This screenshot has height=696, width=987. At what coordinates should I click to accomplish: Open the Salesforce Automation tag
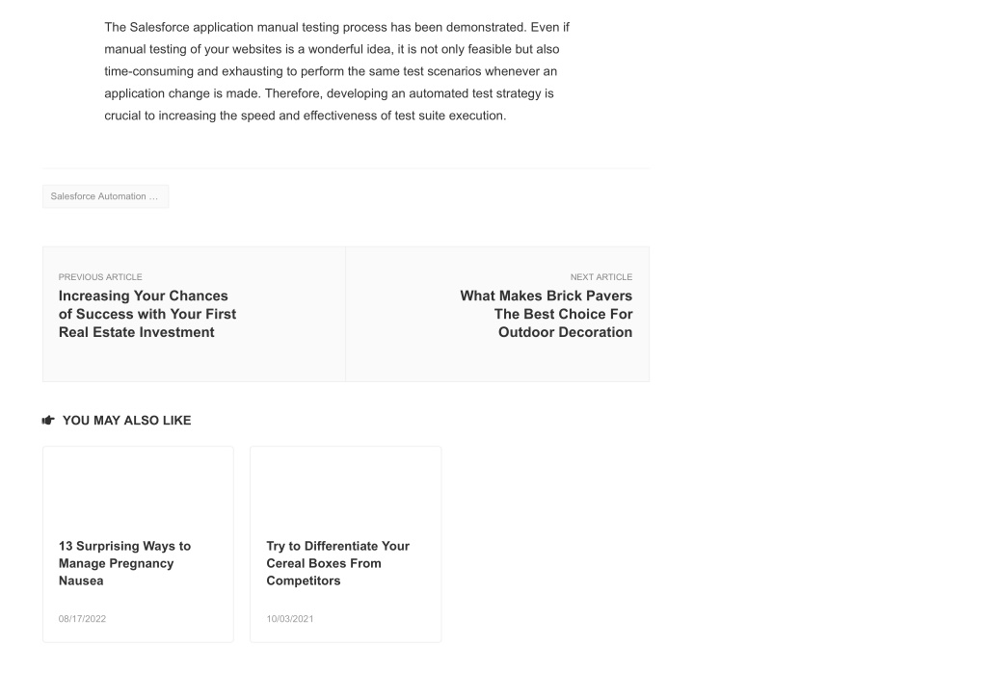click(105, 196)
